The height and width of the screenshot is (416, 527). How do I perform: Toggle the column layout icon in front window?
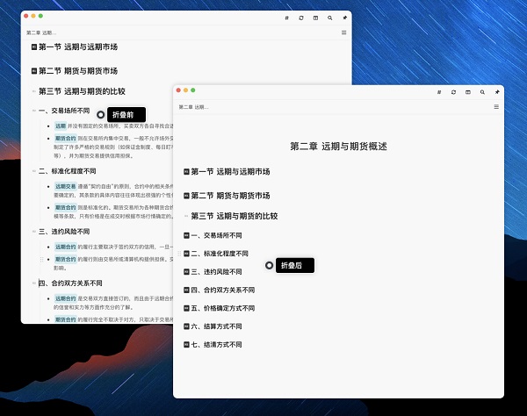[x=468, y=92]
